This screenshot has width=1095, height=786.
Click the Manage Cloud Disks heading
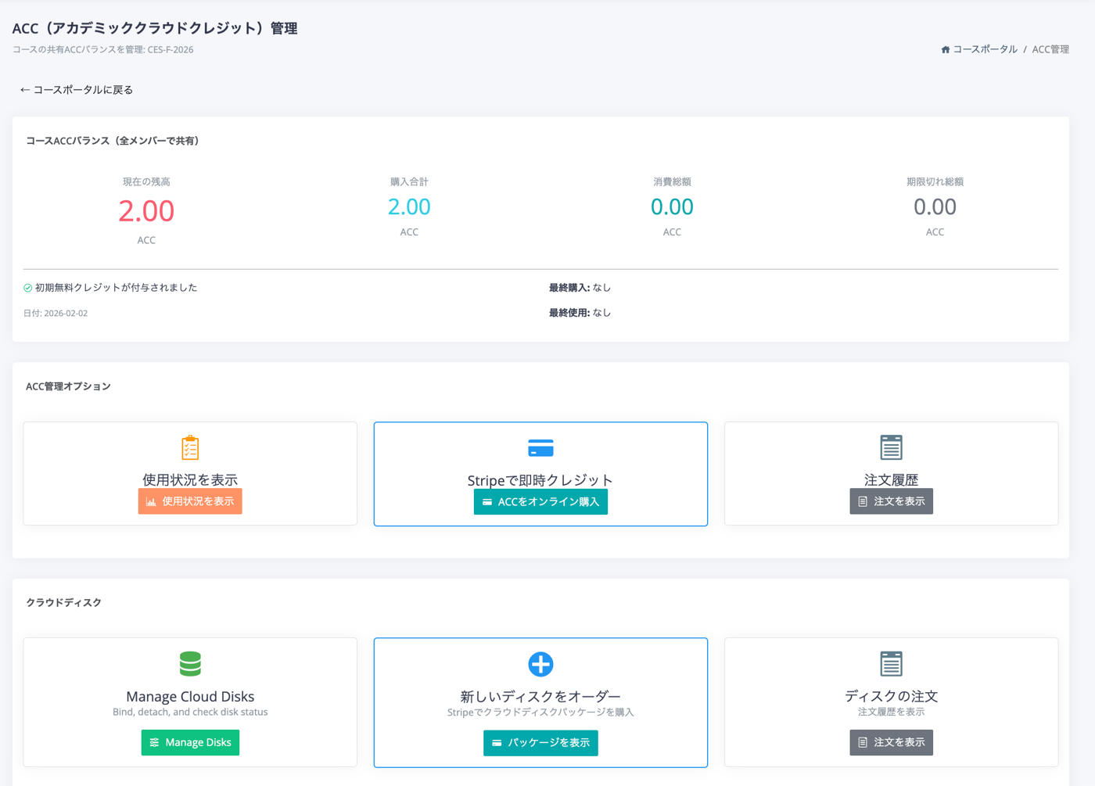tap(190, 696)
